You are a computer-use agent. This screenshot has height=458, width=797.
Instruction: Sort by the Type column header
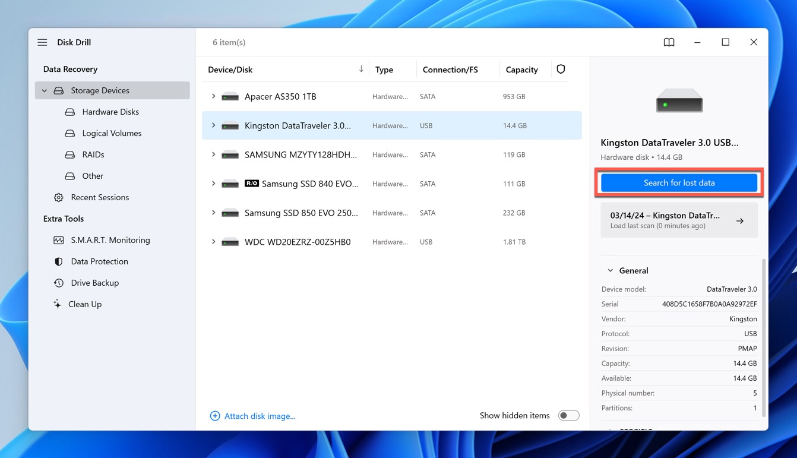click(x=384, y=70)
